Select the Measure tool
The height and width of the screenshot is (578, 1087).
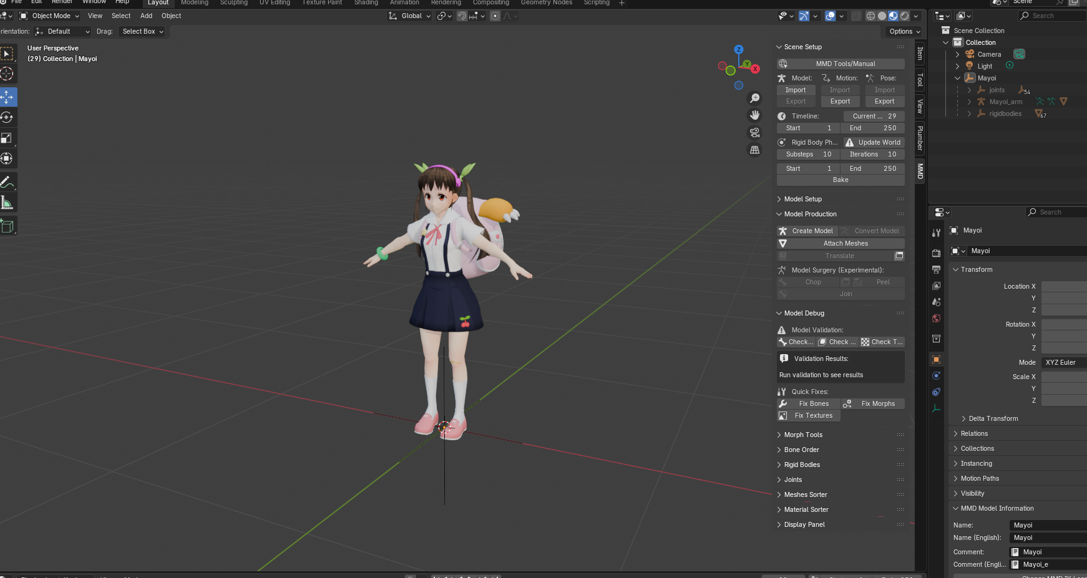[7, 203]
